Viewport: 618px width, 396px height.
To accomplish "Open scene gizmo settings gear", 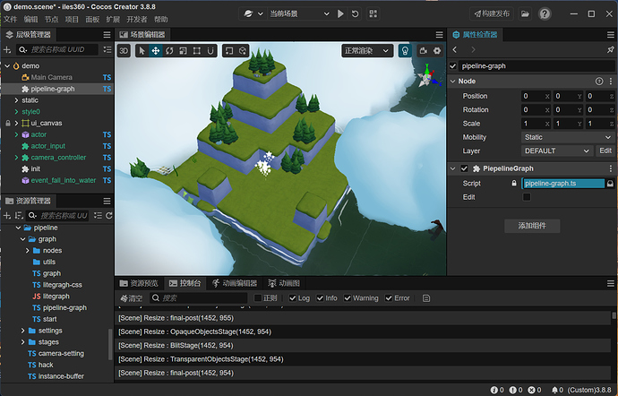I will point(437,50).
